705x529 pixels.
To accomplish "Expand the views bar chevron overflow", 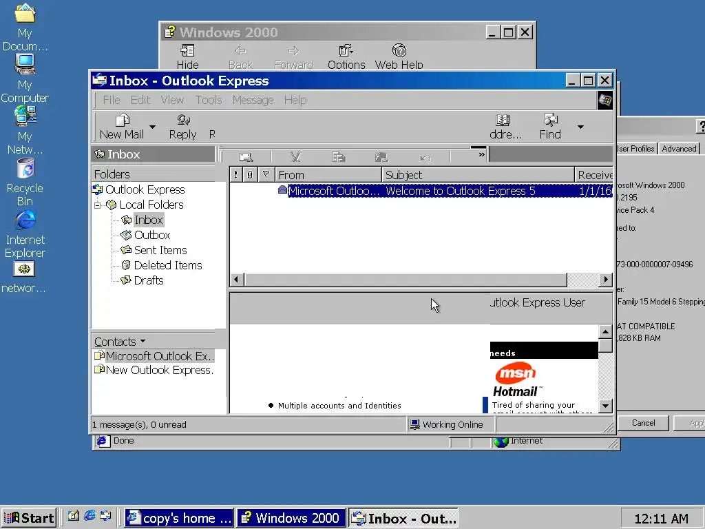I will (481, 155).
